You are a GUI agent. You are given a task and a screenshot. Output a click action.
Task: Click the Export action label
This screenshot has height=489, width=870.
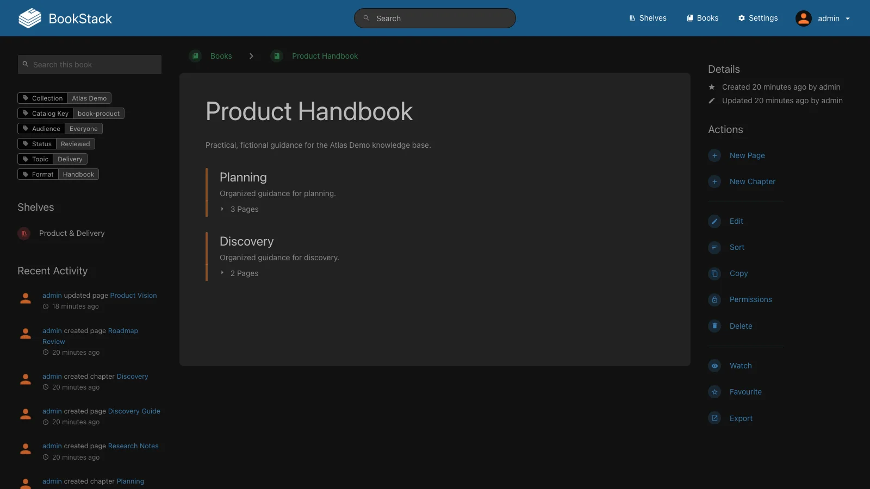741,418
